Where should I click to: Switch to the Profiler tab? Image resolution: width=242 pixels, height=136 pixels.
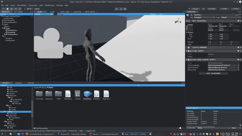(31, 83)
